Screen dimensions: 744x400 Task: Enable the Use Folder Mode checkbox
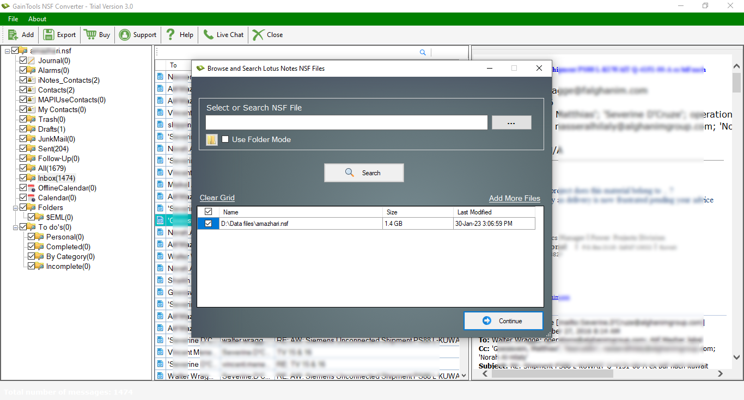click(x=225, y=139)
